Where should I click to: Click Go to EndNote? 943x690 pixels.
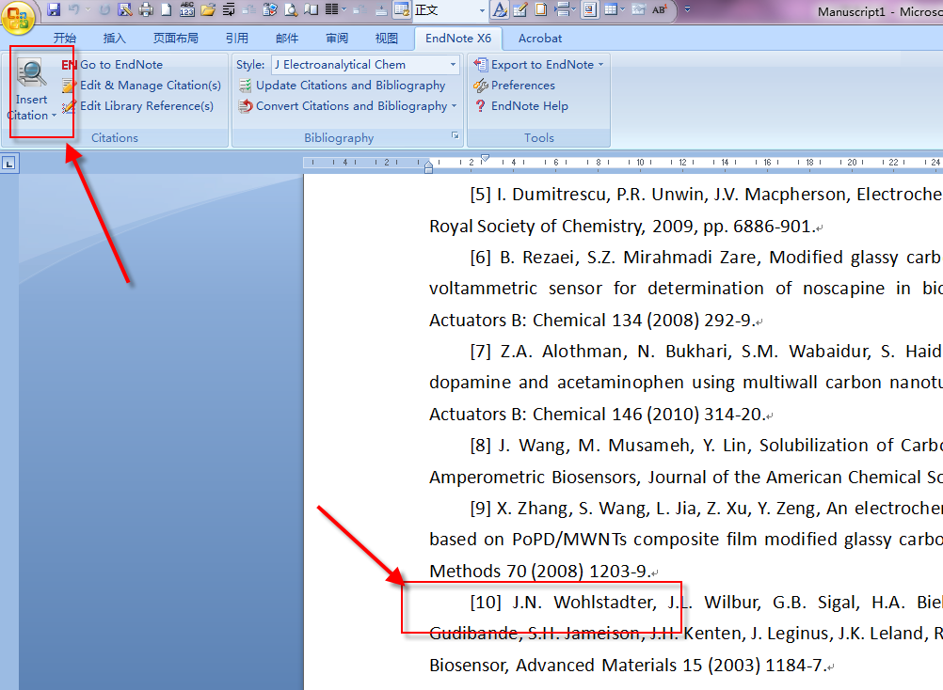click(120, 65)
